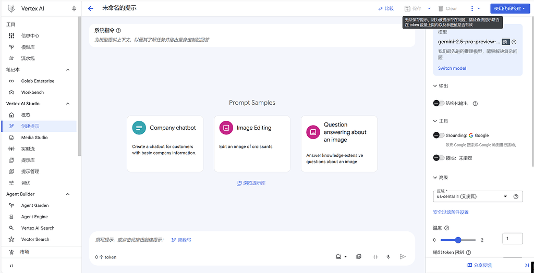
Task: Open Colab Enterprise in sidebar
Action: click(38, 81)
